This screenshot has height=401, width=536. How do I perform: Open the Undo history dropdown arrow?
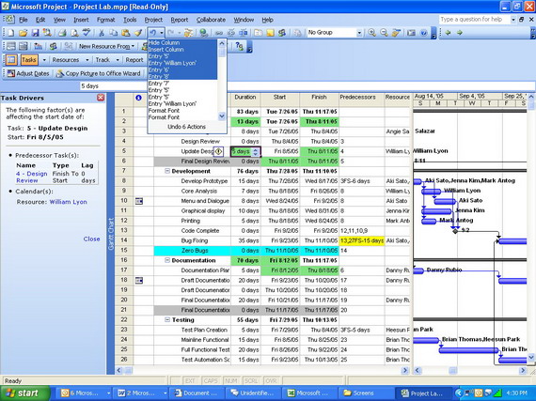click(x=162, y=33)
